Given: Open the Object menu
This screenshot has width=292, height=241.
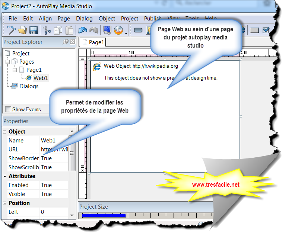Looking at the screenshot, I should [x=107, y=19].
